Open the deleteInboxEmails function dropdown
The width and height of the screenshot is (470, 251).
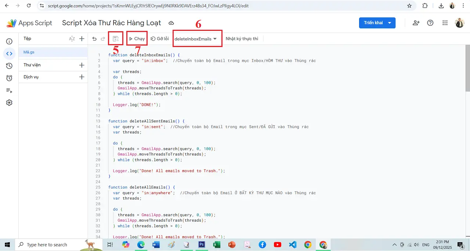[196, 39]
